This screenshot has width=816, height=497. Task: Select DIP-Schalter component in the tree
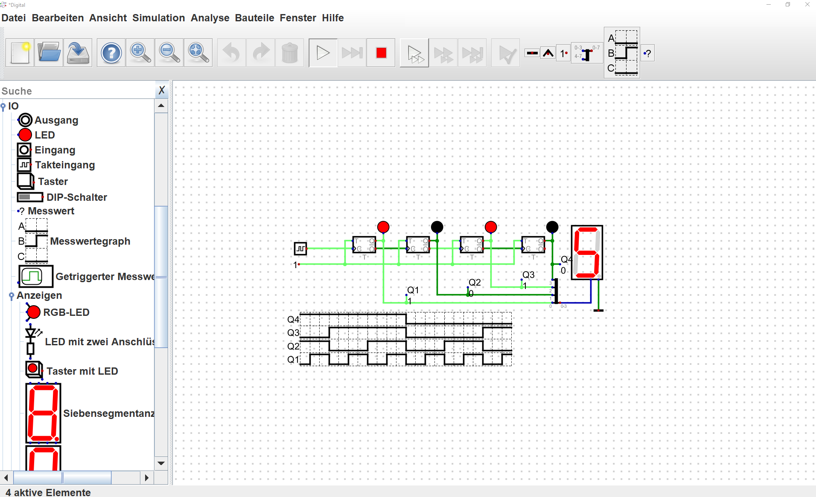(62, 197)
